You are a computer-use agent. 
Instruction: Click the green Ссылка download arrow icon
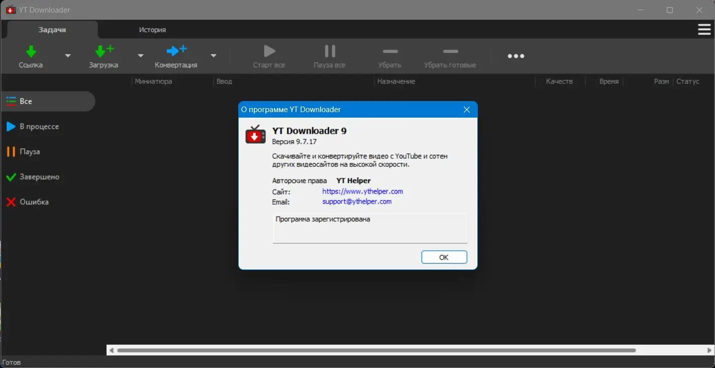point(31,51)
